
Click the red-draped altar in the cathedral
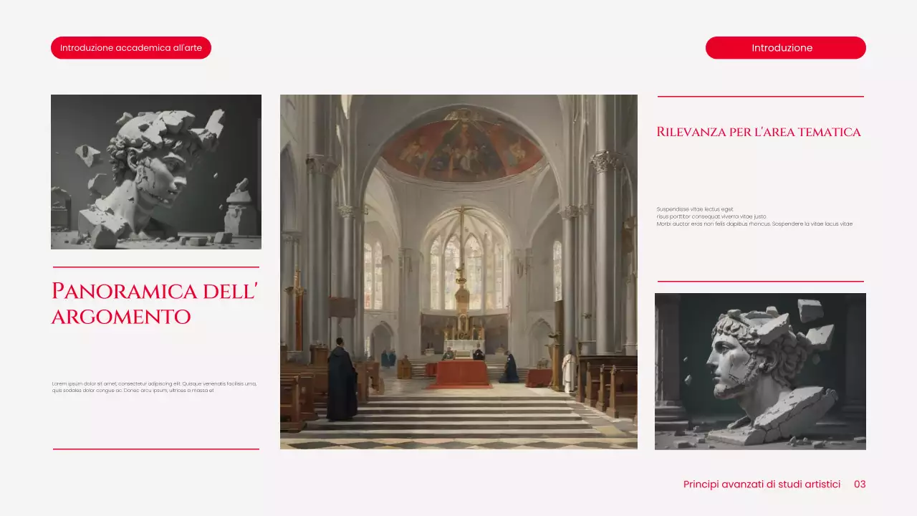coord(461,373)
